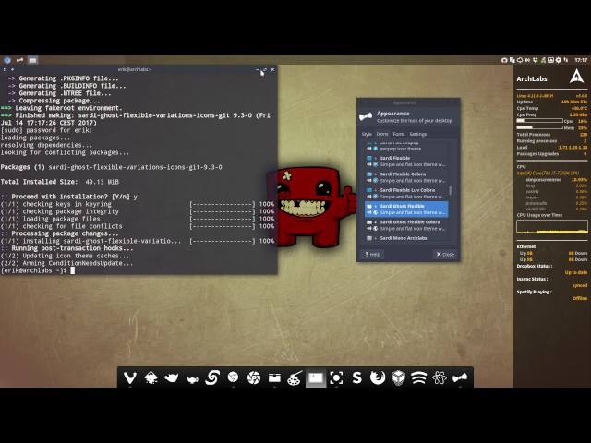Open the aperture shutter icon in the dock
The image size is (591, 443).
coord(254,377)
